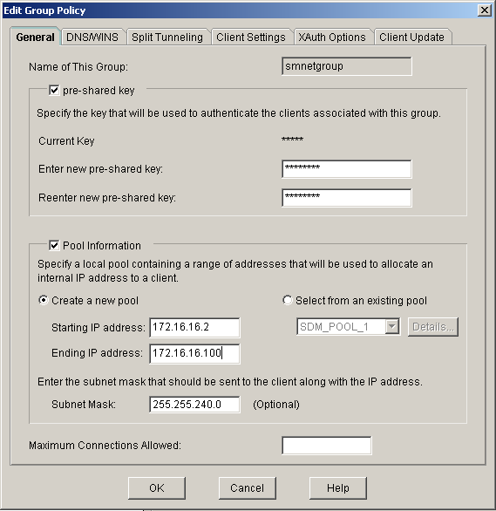Screen dimensions: 496x511
Task: Focus the Maximum Connections Allowed field
Action: tap(327, 446)
